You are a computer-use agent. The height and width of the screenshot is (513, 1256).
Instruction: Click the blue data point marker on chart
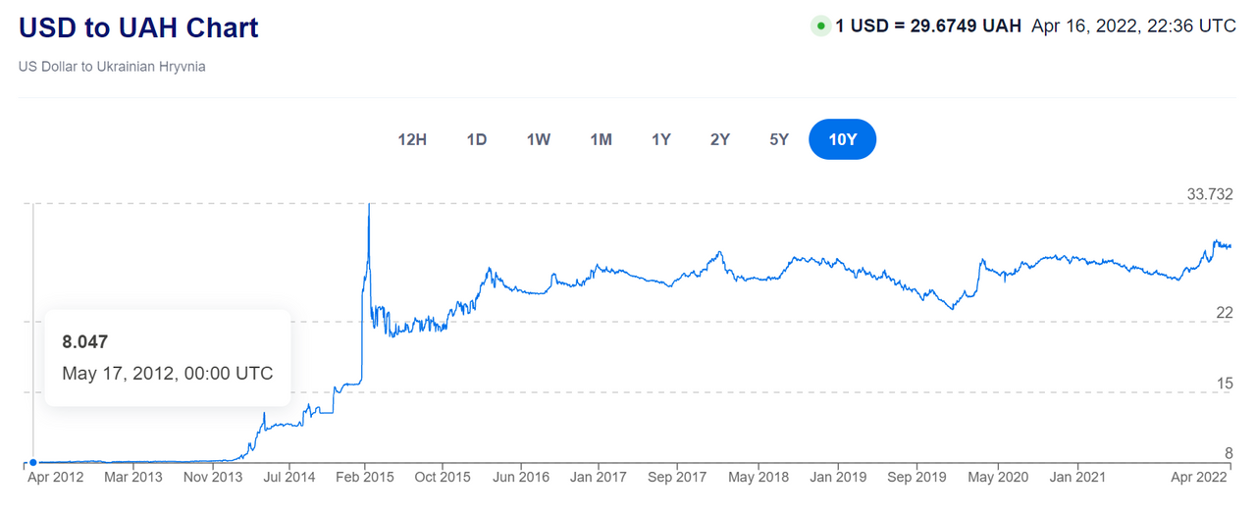coord(32,462)
